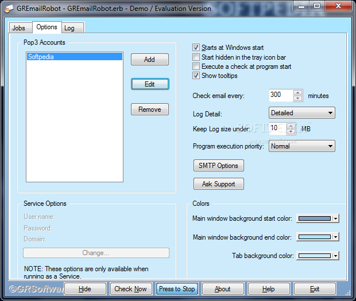The image size is (356, 301).
Task: Exit the application via Exit button
Action: (x=315, y=289)
